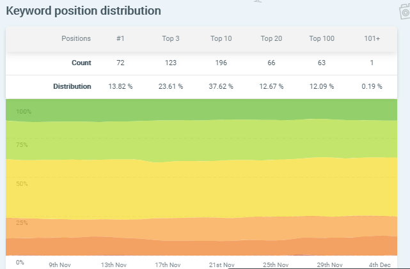This screenshot has height=269, width=410.
Task: Click the yellow Top 10 chart area
Action: click(205, 188)
